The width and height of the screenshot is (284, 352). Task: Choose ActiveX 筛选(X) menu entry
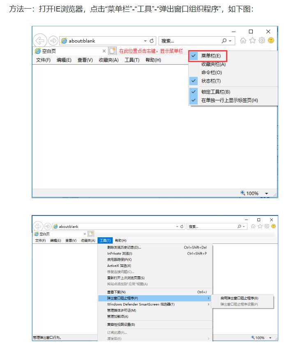click(x=155, y=266)
